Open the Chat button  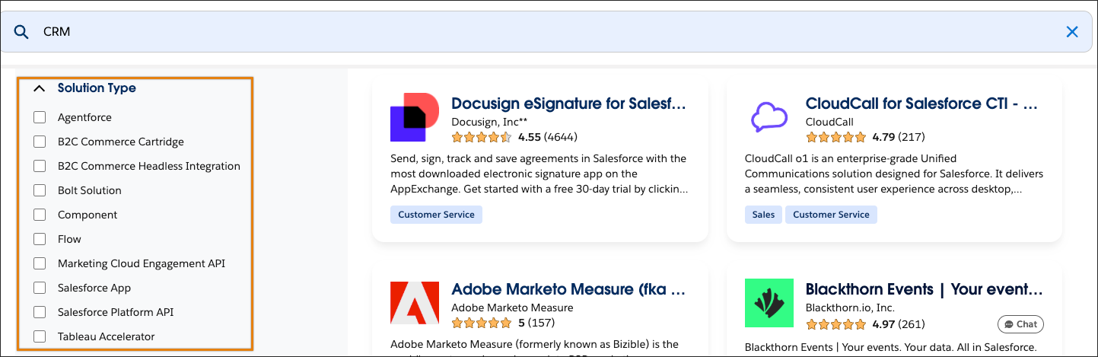(1020, 324)
